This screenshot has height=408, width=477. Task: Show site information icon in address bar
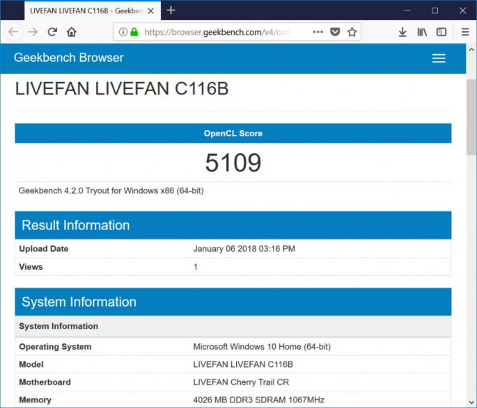pyautogui.click(x=123, y=31)
